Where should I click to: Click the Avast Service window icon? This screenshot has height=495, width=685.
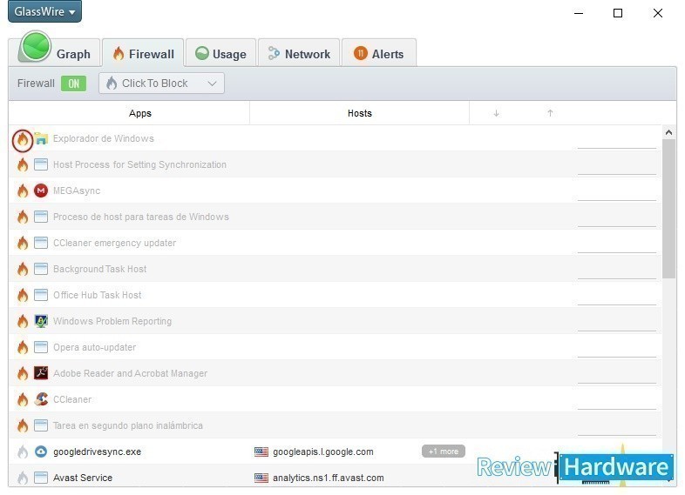(41, 478)
